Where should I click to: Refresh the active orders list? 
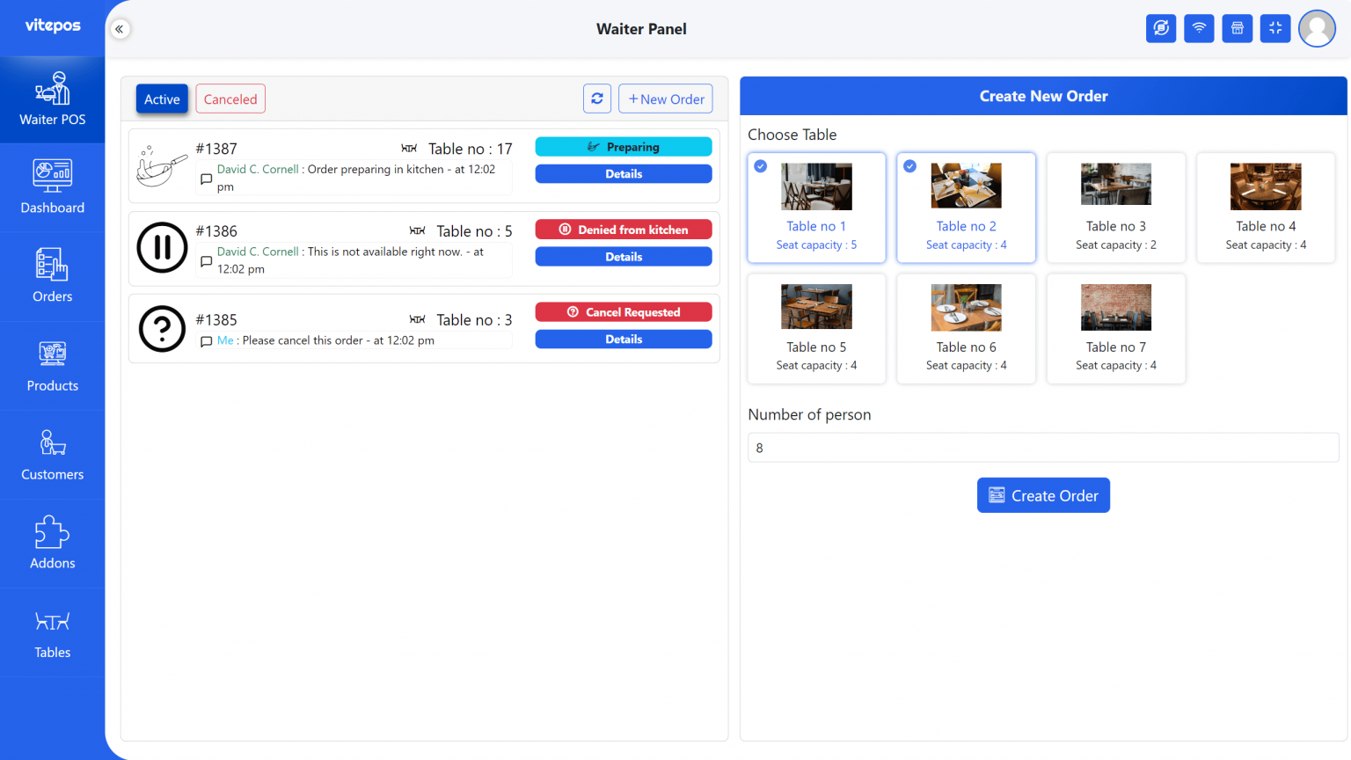[597, 99]
